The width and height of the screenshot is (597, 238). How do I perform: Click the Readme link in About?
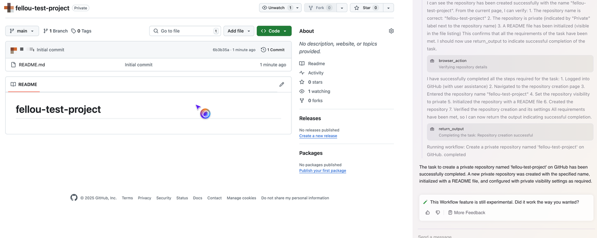point(316,64)
